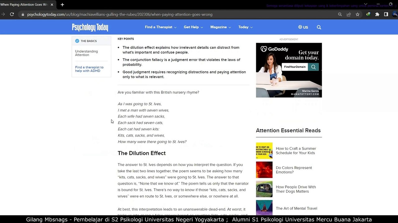Expand the Get Help menu
The height and width of the screenshot is (223, 398).
click(x=193, y=27)
